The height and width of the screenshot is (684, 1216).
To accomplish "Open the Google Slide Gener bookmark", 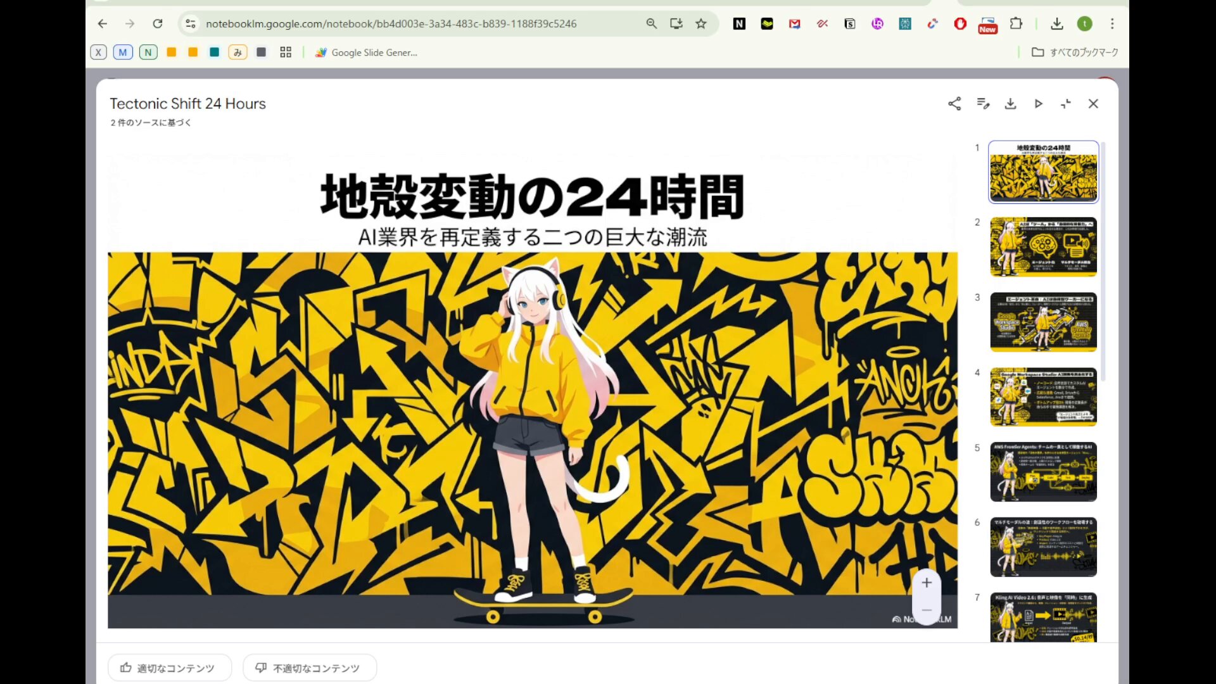I will click(x=366, y=53).
